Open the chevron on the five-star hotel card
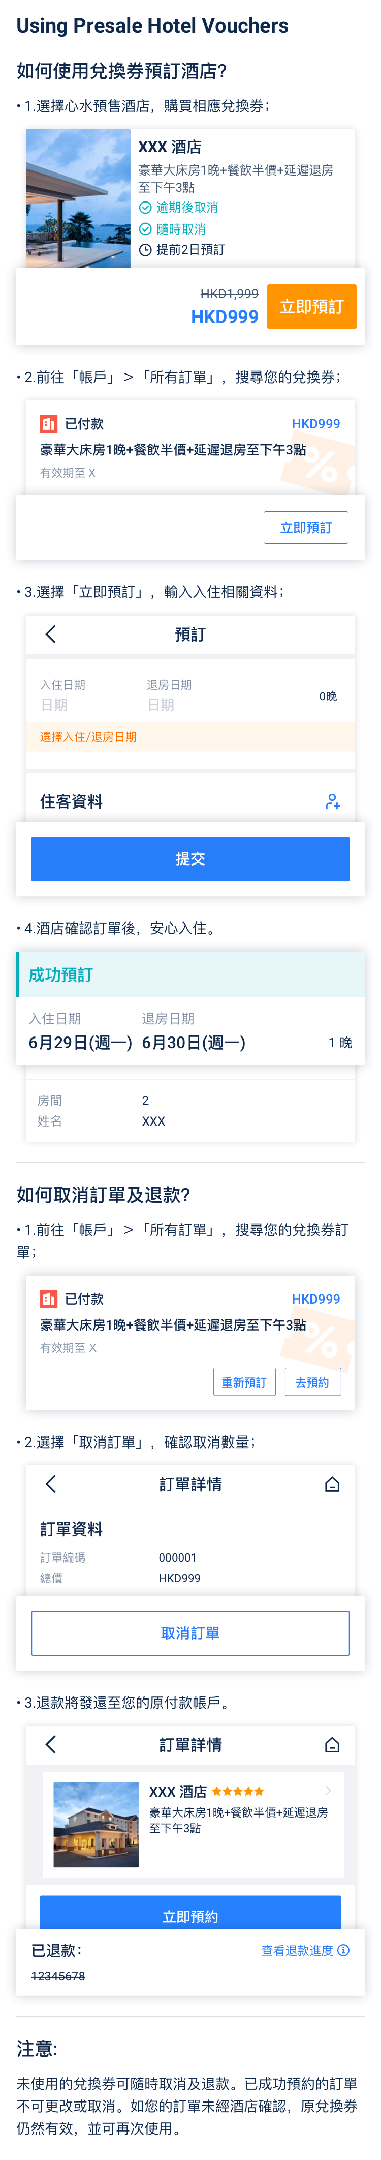 coord(328,1791)
